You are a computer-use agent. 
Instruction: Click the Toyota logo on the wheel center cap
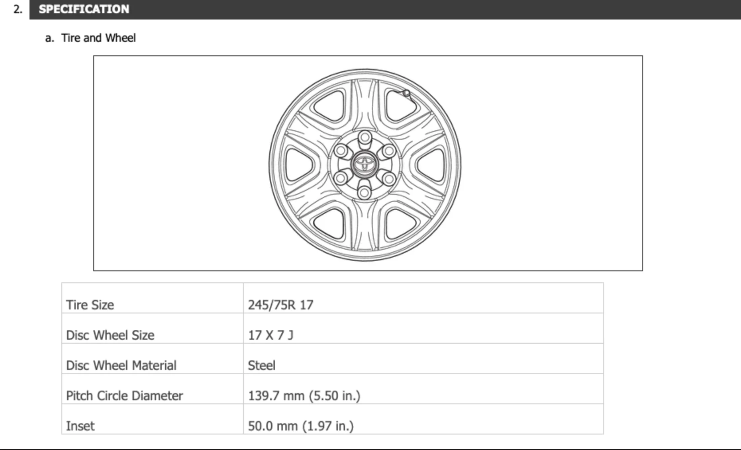point(364,164)
